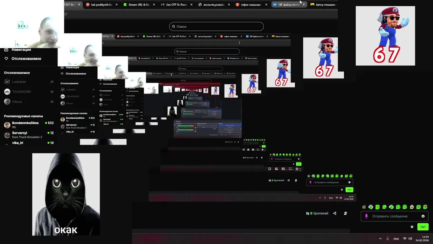Click the share icon next to viewers count
Viewport: 433px width, 244px height.
[x=335, y=213]
